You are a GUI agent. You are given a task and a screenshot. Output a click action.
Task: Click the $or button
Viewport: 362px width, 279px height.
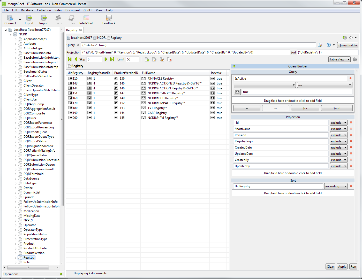(x=305, y=108)
